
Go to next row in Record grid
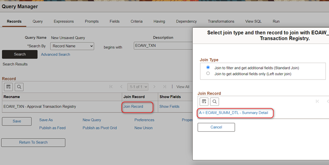pos(154,86)
